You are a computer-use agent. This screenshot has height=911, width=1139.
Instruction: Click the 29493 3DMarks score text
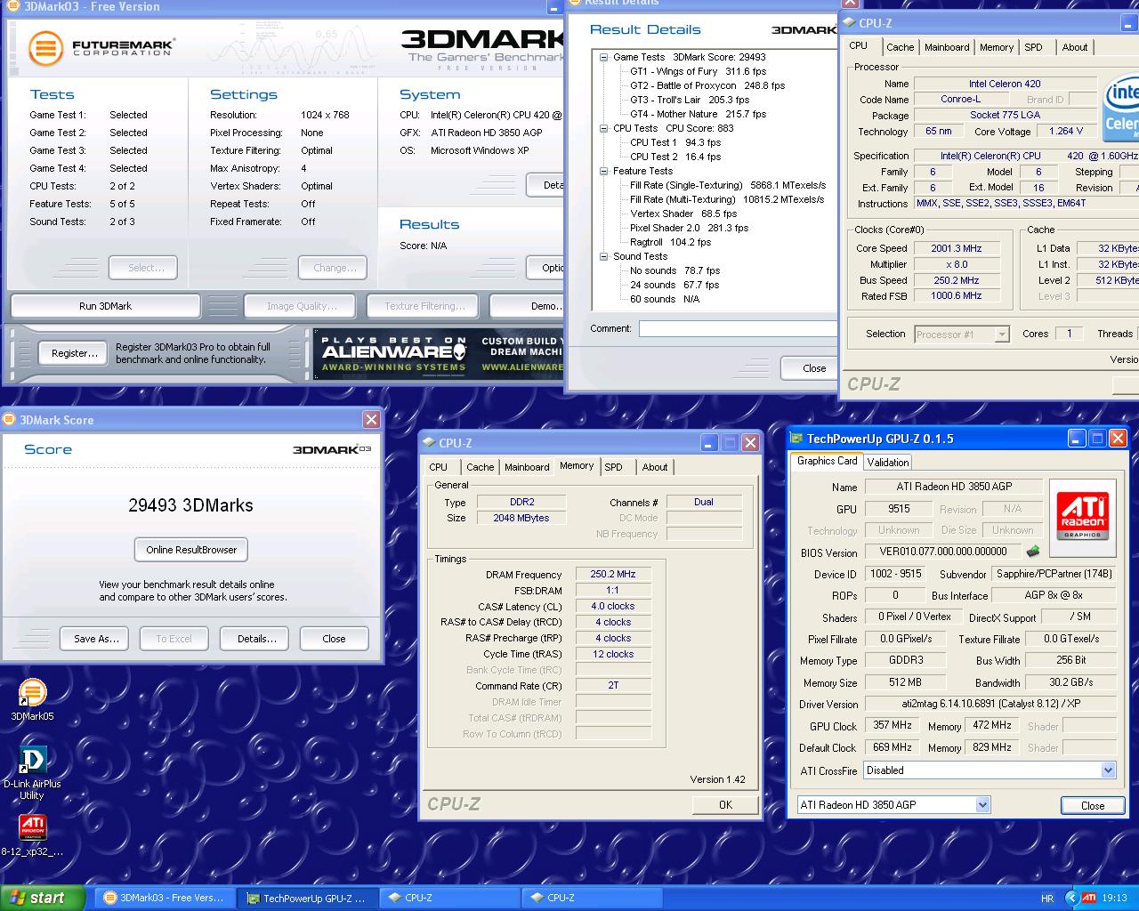point(190,505)
